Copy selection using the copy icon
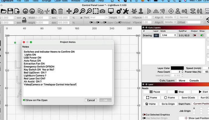Screen dimensions: 209x120 40,11
